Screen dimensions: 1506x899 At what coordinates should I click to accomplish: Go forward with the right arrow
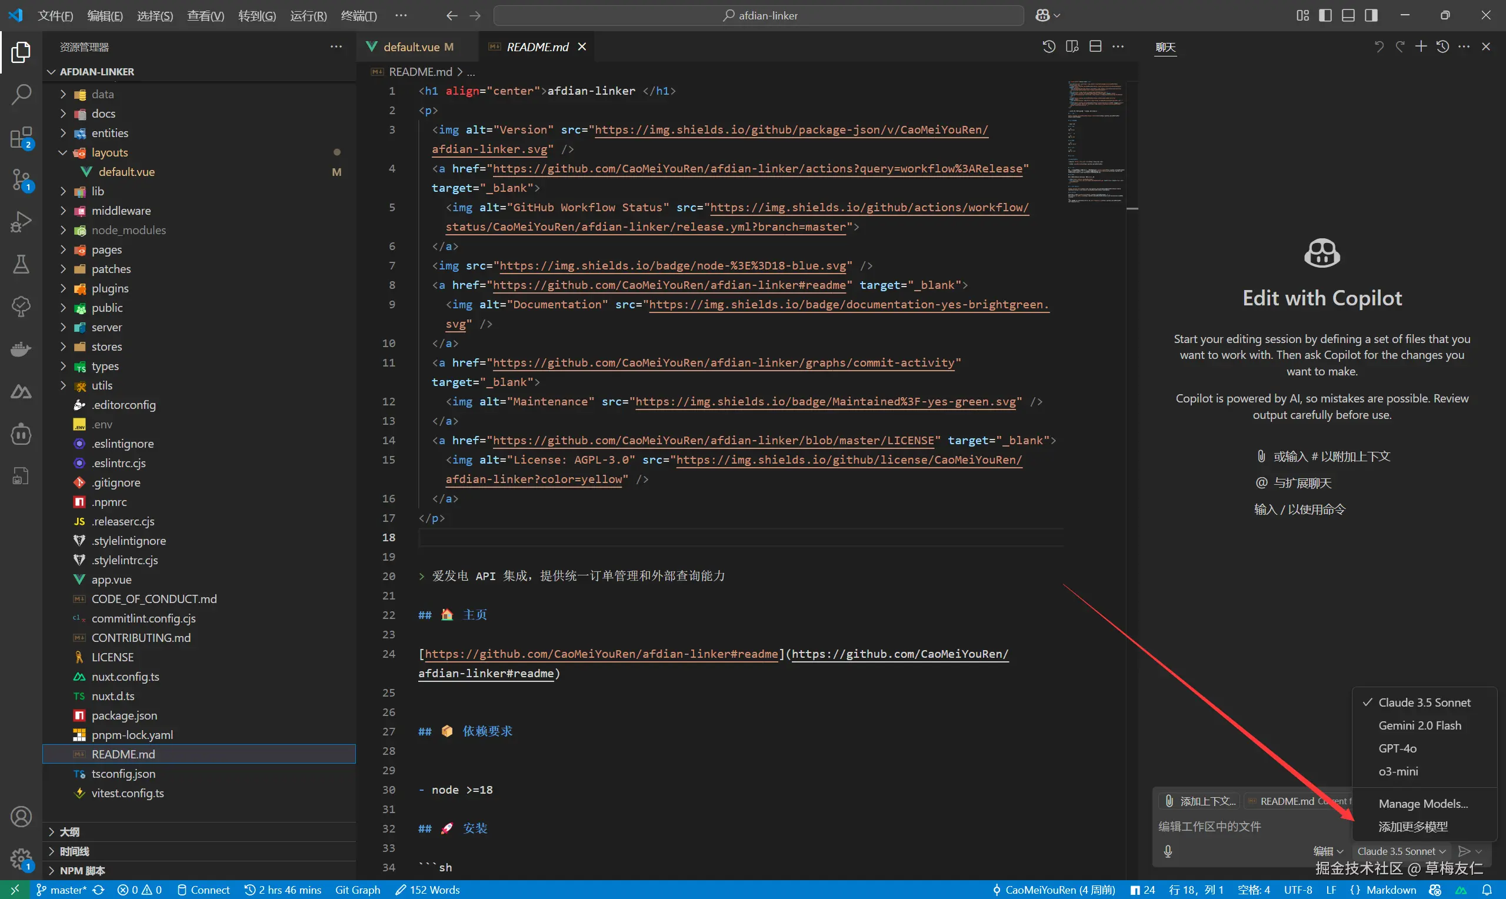(x=475, y=16)
